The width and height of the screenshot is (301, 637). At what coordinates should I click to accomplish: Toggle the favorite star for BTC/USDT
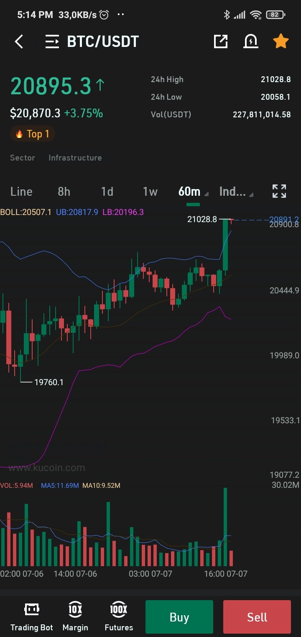pyautogui.click(x=281, y=41)
